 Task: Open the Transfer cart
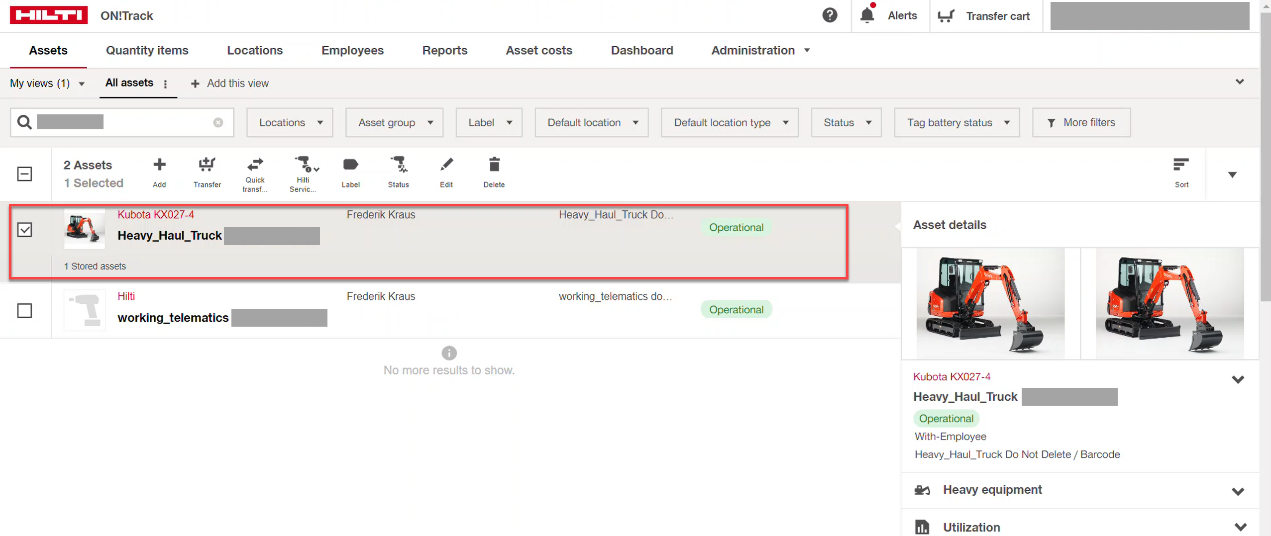click(x=984, y=16)
